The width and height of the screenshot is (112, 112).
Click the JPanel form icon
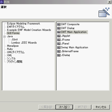click(59, 44)
